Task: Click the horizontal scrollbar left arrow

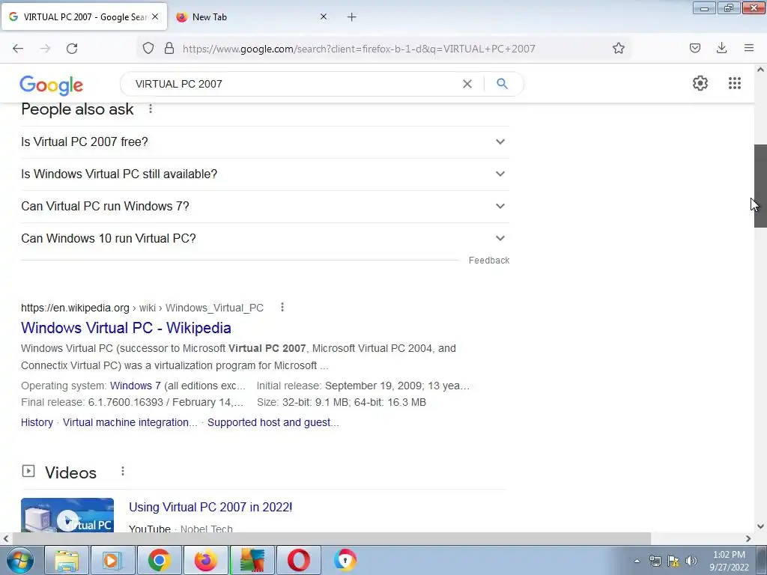Action: click(x=6, y=538)
